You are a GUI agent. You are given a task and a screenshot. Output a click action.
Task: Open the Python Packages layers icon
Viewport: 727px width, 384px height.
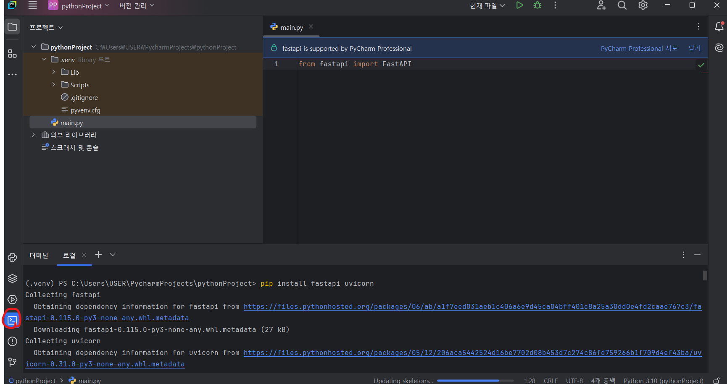coord(13,278)
